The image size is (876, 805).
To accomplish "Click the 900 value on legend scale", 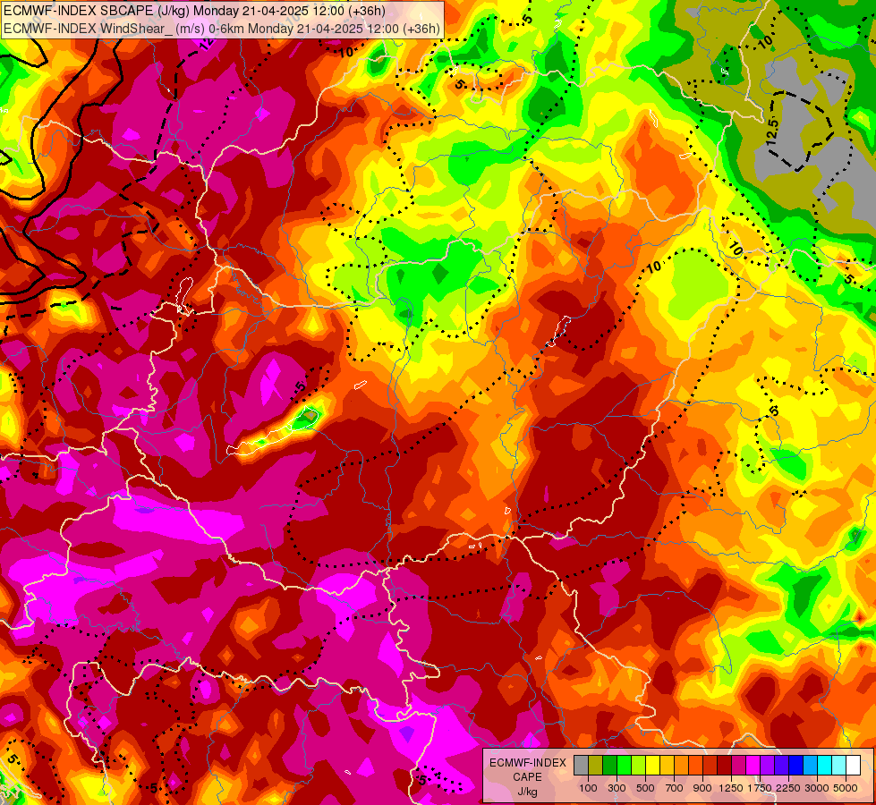I will [x=702, y=788].
